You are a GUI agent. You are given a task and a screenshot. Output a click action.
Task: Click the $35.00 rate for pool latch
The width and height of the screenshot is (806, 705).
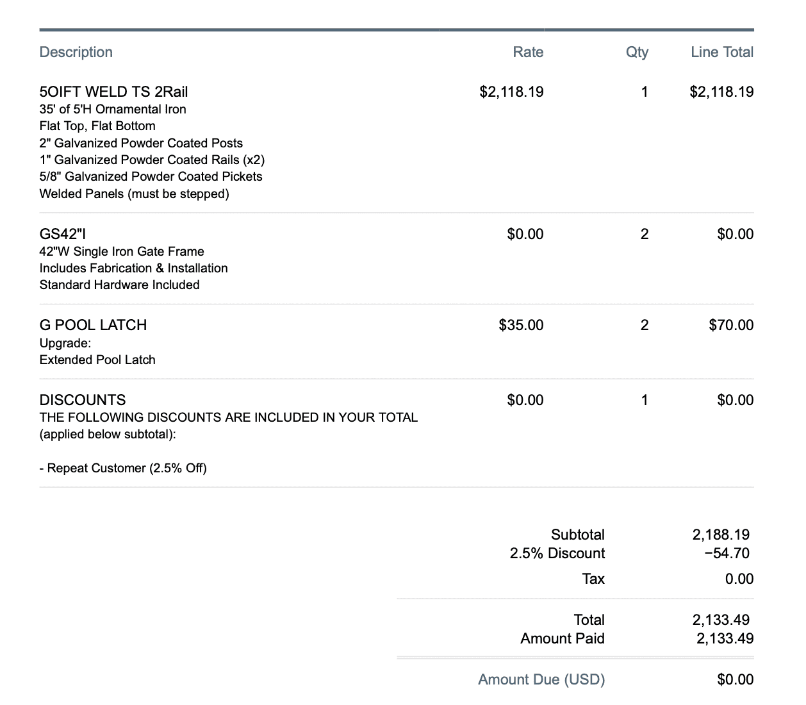pos(521,325)
